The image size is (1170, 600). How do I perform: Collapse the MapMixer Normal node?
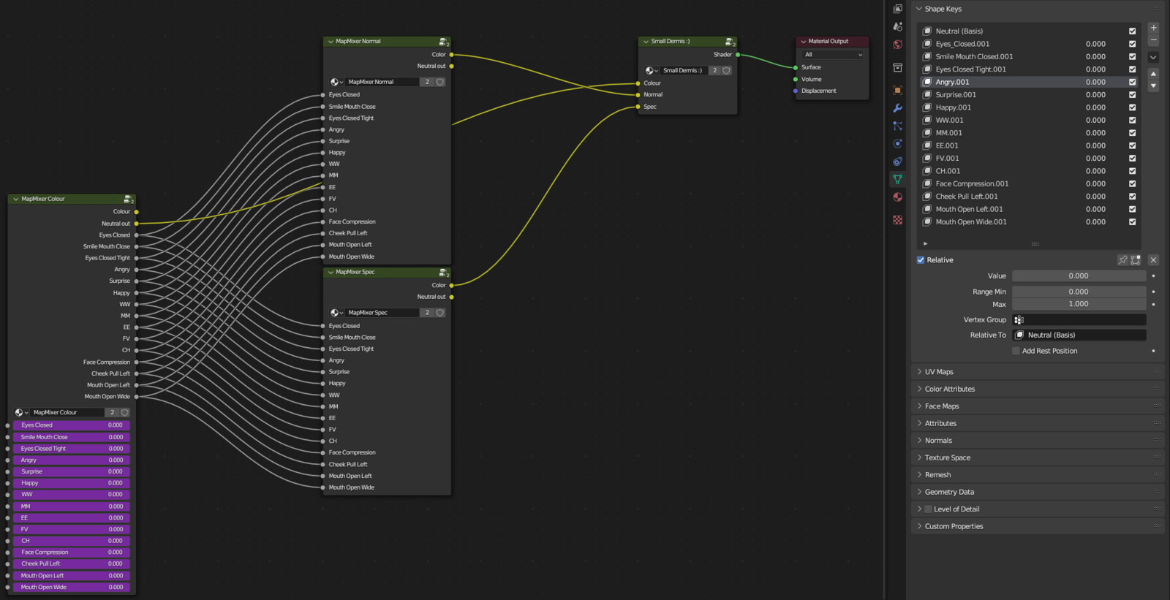click(x=330, y=42)
